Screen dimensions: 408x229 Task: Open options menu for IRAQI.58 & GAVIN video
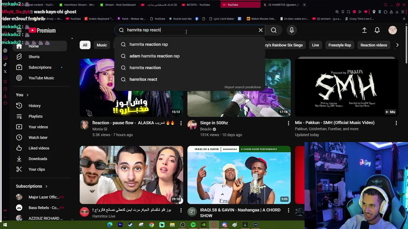pos(288,210)
